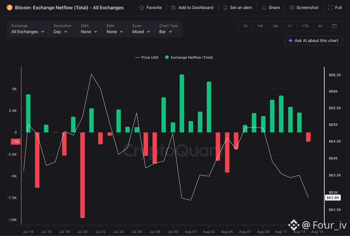The image size is (350, 236).
Task: Click the -10K netflow axis label
Action: pos(13,220)
